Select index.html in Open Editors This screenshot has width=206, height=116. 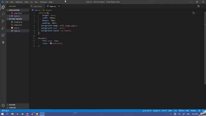point(18,13)
